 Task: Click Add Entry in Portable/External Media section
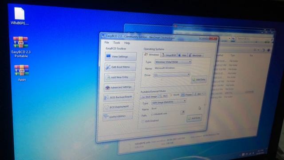pyautogui.click(x=194, y=118)
